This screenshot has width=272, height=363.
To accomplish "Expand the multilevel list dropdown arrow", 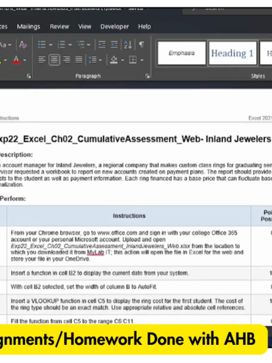I will tap(88, 45).
